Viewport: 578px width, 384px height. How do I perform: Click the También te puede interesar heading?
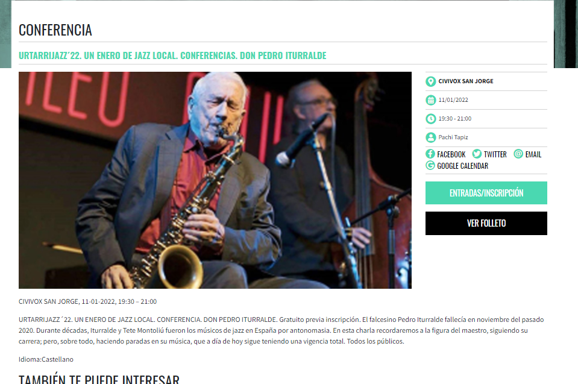point(99,380)
